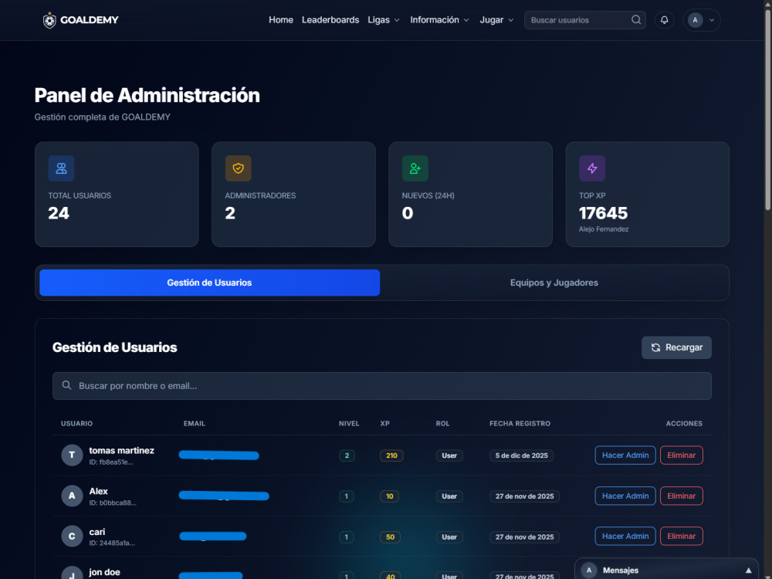Click the Top XP lightning bolt icon
772x579 pixels.
tap(592, 168)
